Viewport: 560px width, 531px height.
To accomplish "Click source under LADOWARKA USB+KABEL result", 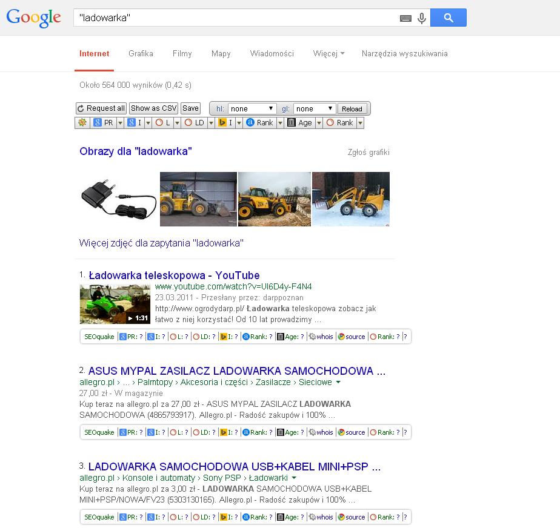I will click(x=352, y=517).
